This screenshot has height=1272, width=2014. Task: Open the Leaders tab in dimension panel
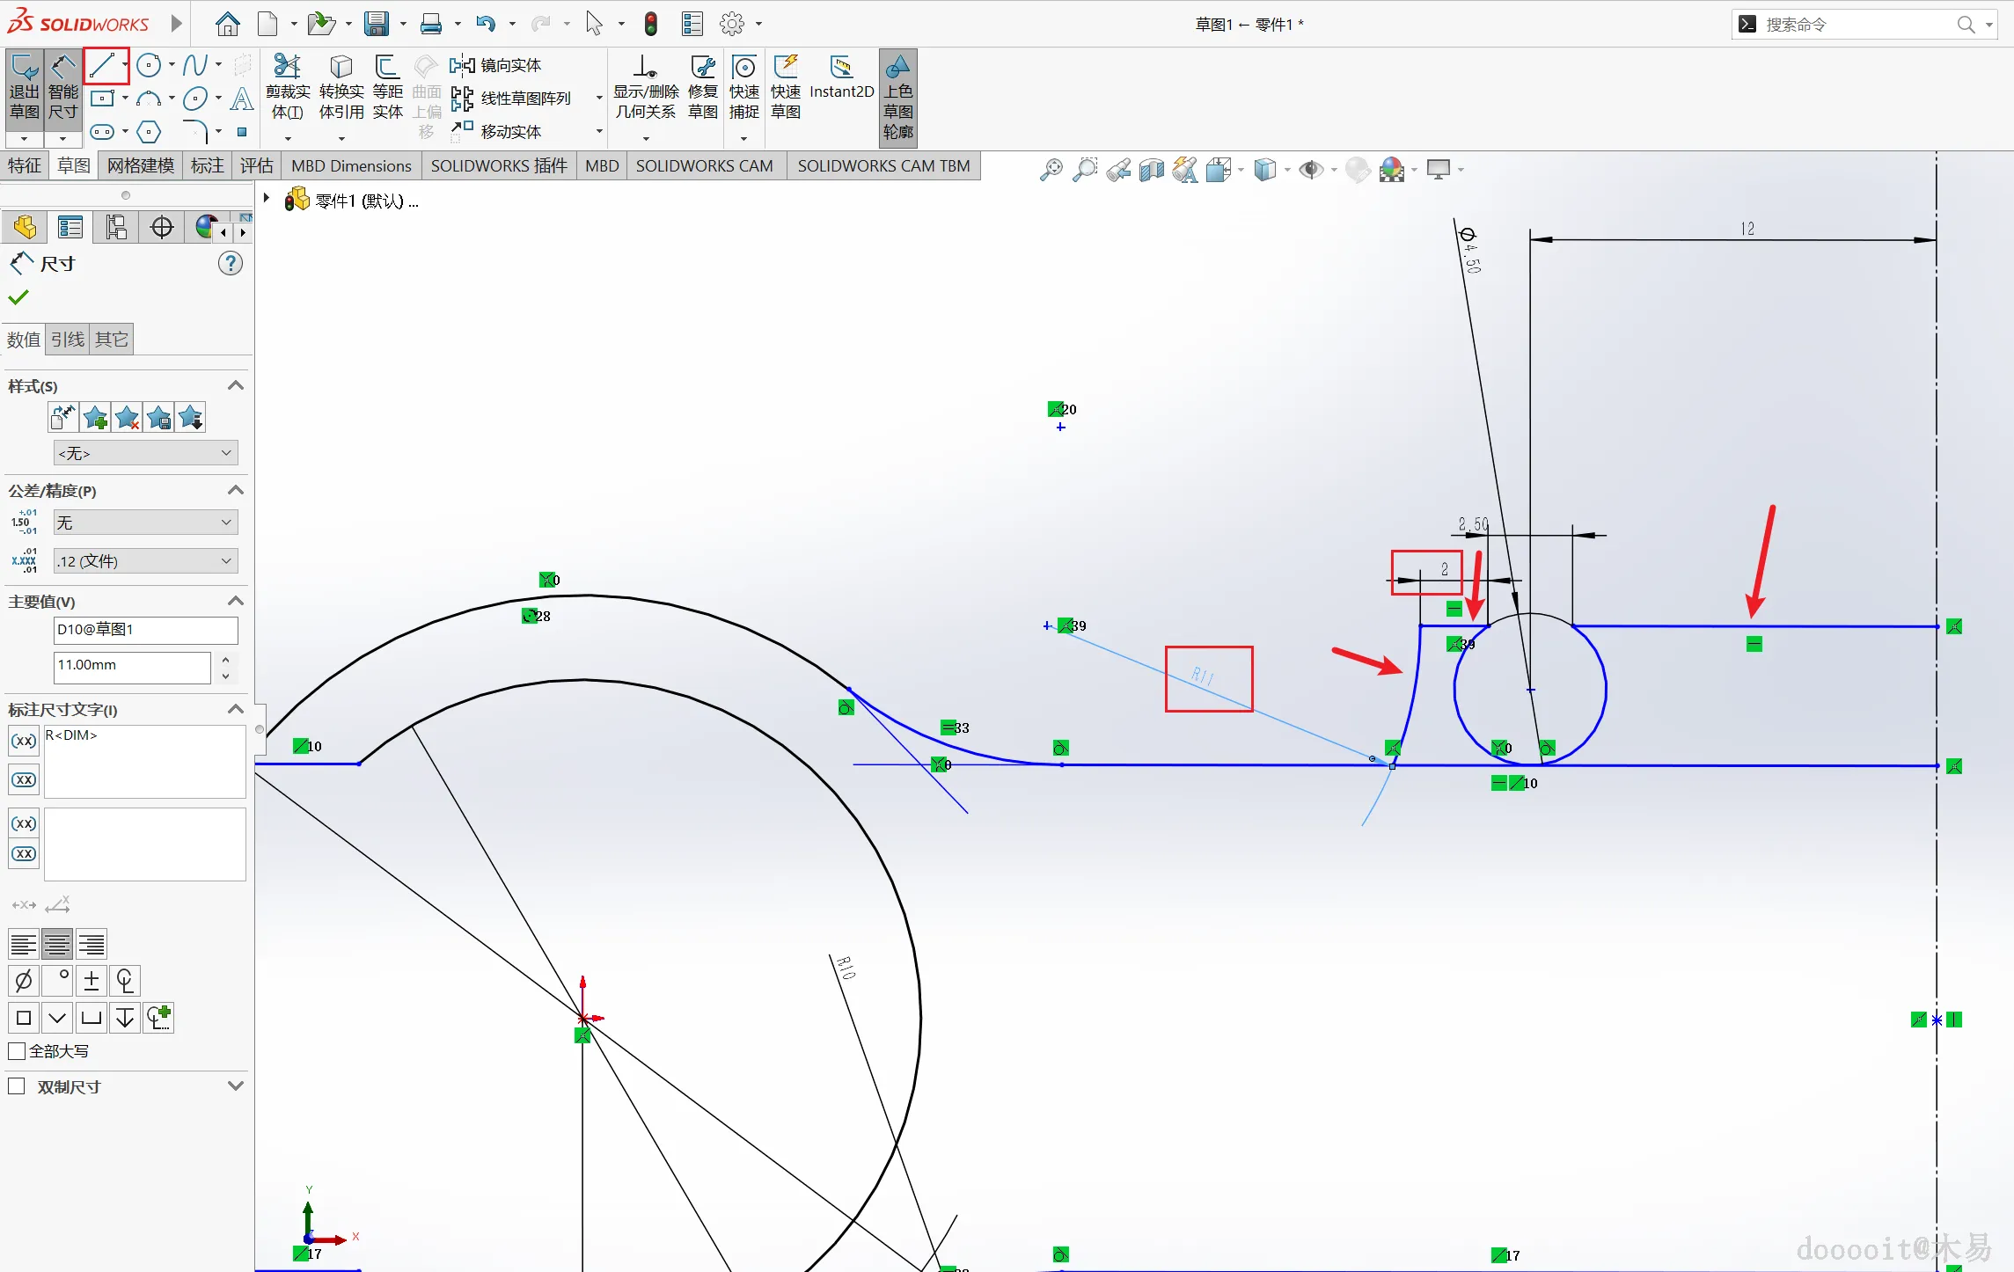pyautogui.click(x=68, y=340)
